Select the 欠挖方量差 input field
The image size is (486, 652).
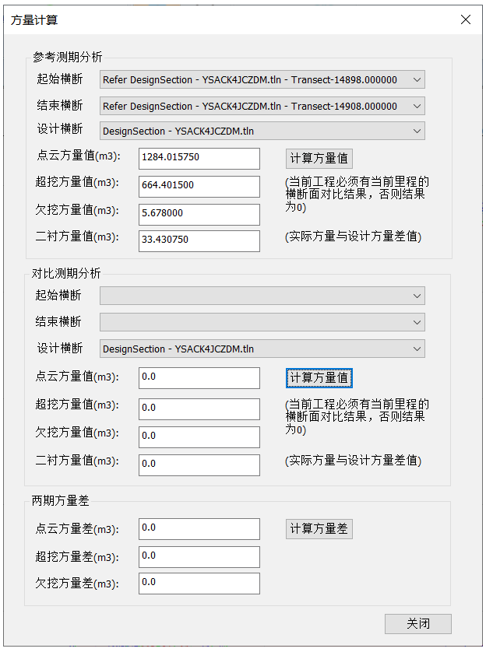(x=199, y=583)
